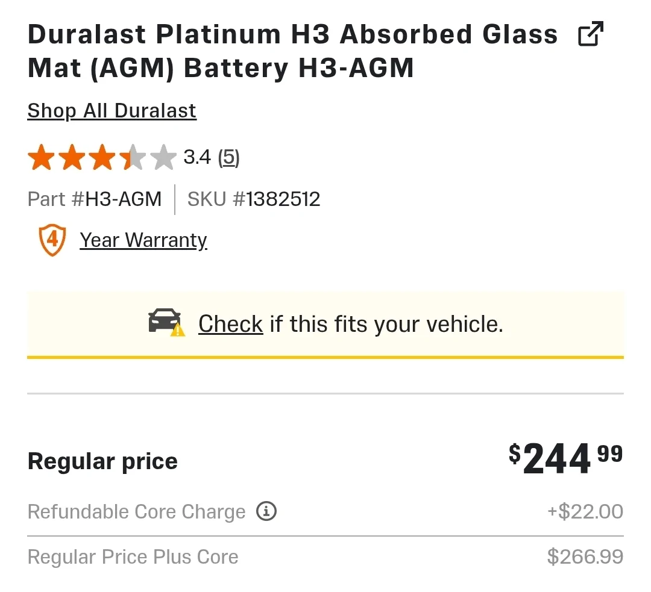Click the Check vehicle fit link
The height and width of the screenshot is (592, 651).
231,324
